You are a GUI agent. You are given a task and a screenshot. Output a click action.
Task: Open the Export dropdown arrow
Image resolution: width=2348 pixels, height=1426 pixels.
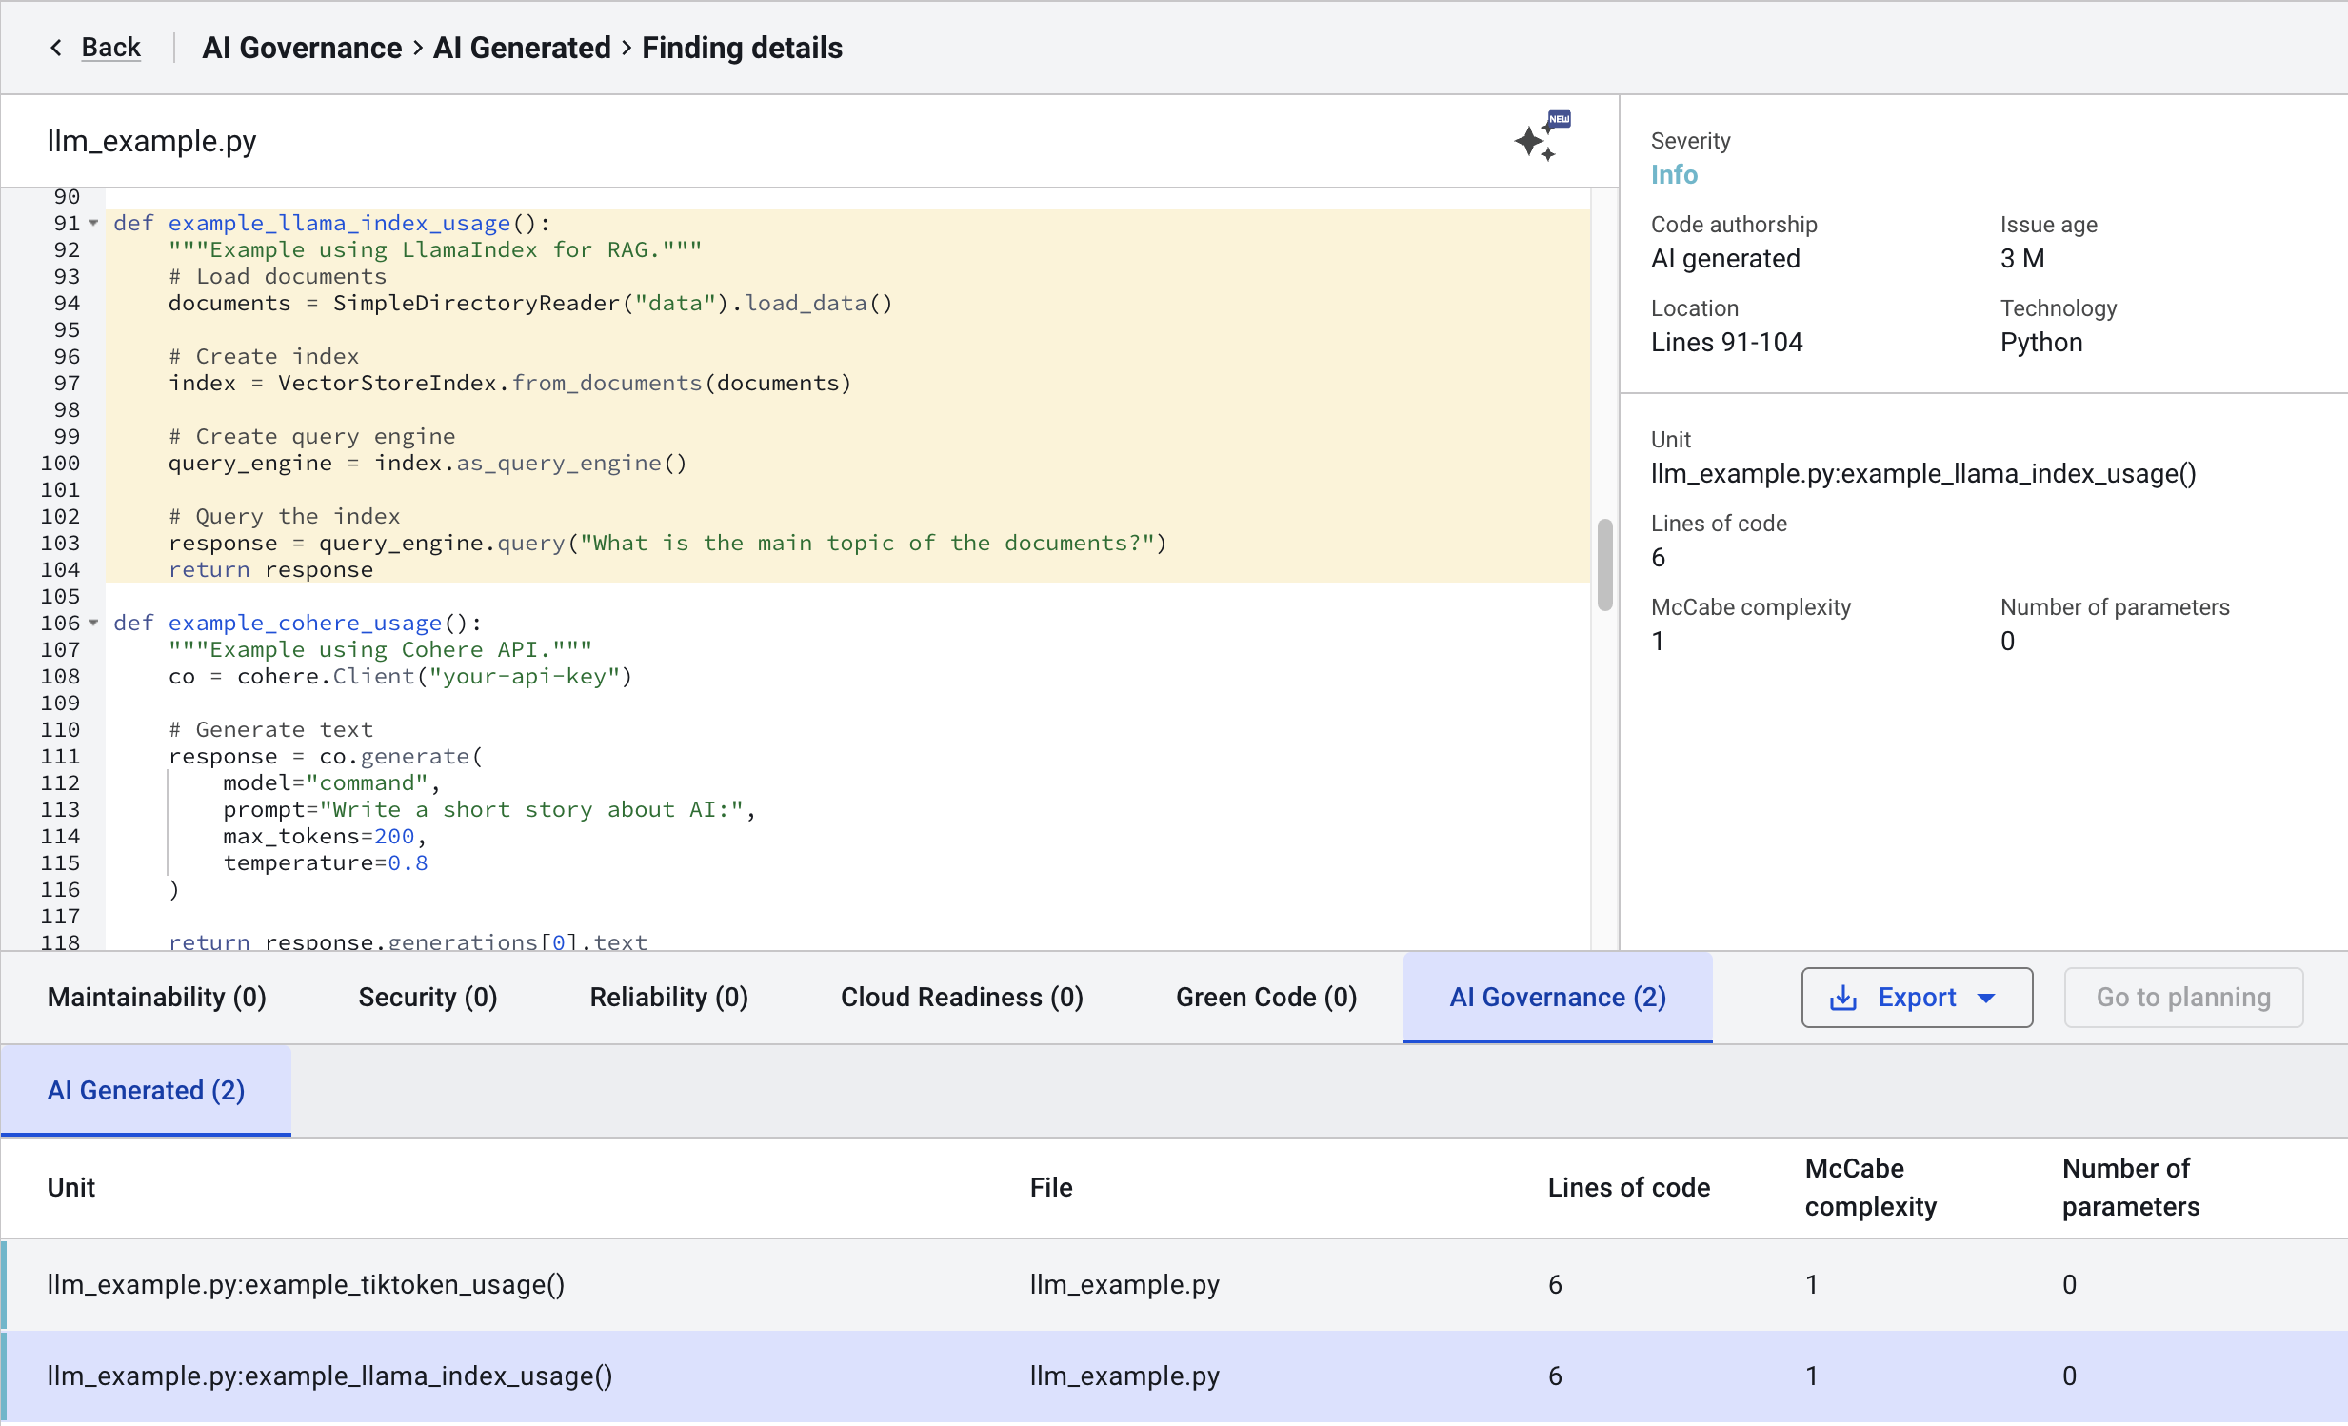[1986, 998]
